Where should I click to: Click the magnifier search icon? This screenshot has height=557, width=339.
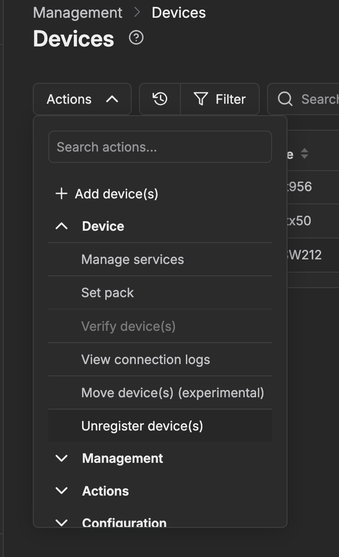285,99
